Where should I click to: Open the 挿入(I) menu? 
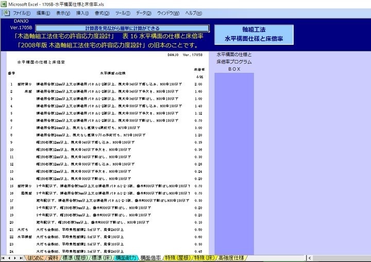(x=82, y=13)
